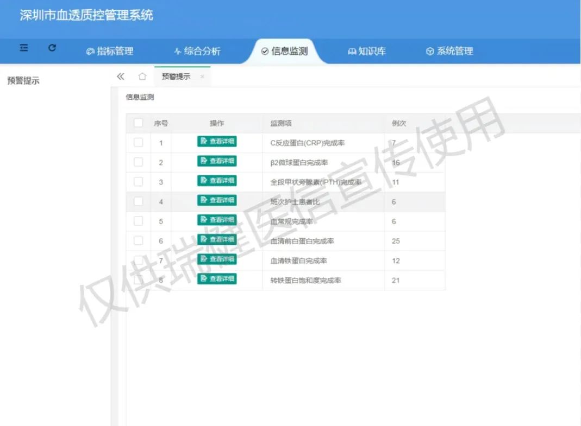This screenshot has width=581, height=426.
Task: Select the text 血清前白蛋白完成率
Action: [x=302, y=241]
